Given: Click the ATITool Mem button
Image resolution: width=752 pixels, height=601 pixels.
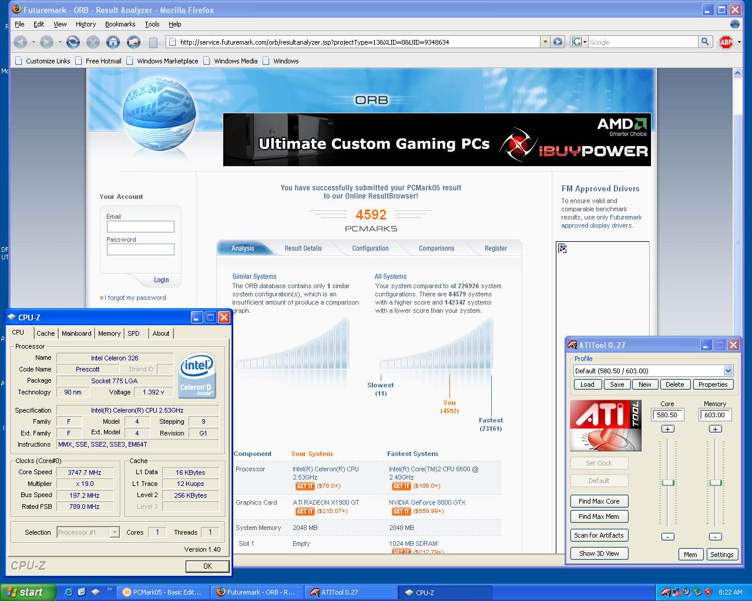Looking at the screenshot, I should (690, 555).
